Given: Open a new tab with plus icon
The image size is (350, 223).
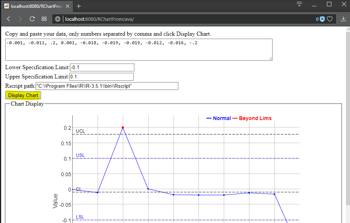Looking at the screenshot, I should point(79,6).
